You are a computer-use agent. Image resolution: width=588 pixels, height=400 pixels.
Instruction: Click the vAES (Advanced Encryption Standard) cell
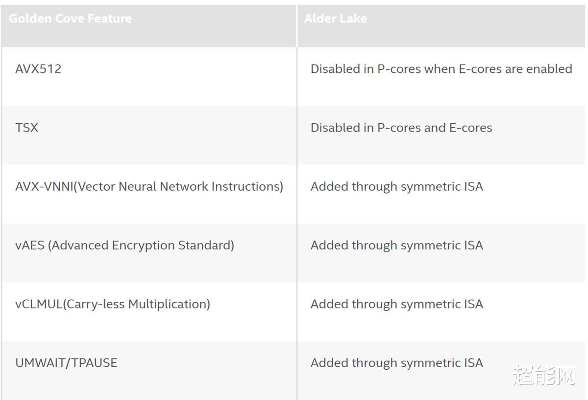pyautogui.click(x=148, y=253)
